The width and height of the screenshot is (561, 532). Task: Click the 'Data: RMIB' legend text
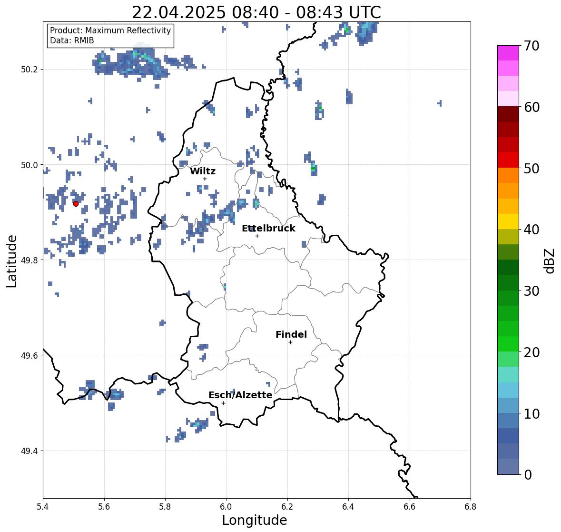72,40
